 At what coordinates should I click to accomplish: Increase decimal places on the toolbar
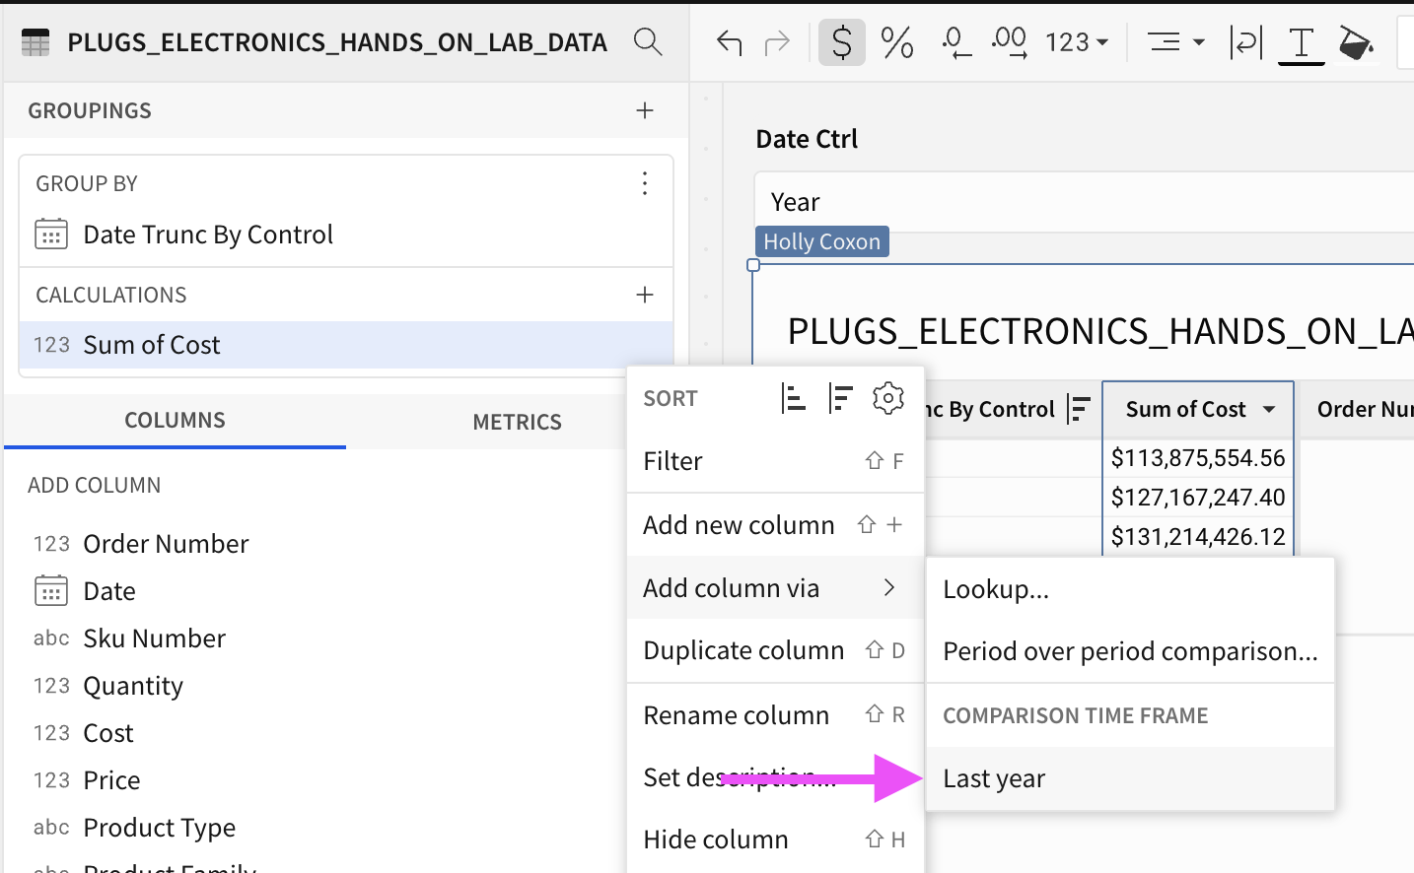tap(1008, 42)
